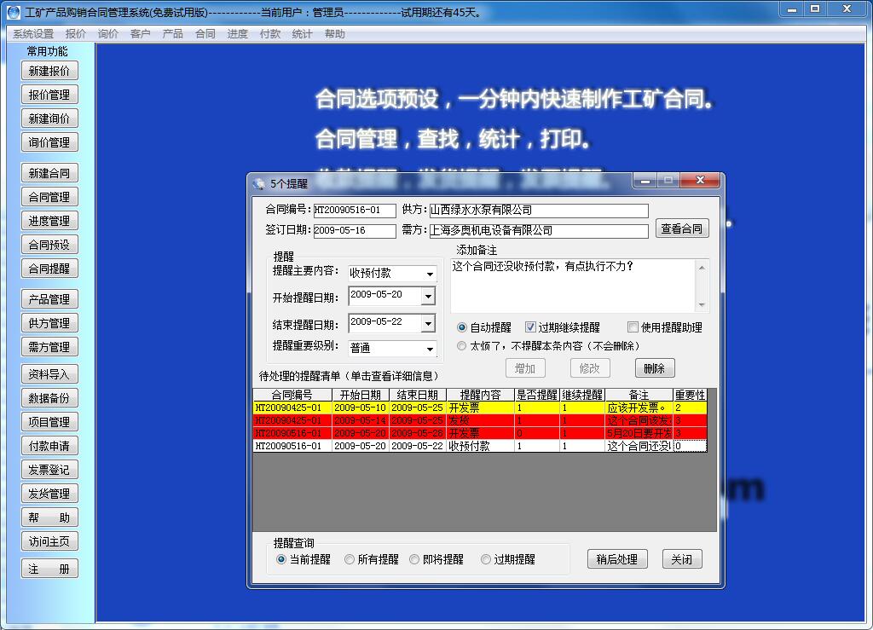Click the 注册 sidebar button
Image resolution: width=873 pixels, height=630 pixels.
tap(49, 569)
